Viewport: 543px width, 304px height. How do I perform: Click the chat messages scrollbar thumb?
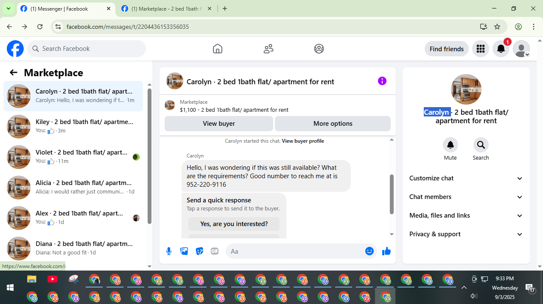click(392, 194)
